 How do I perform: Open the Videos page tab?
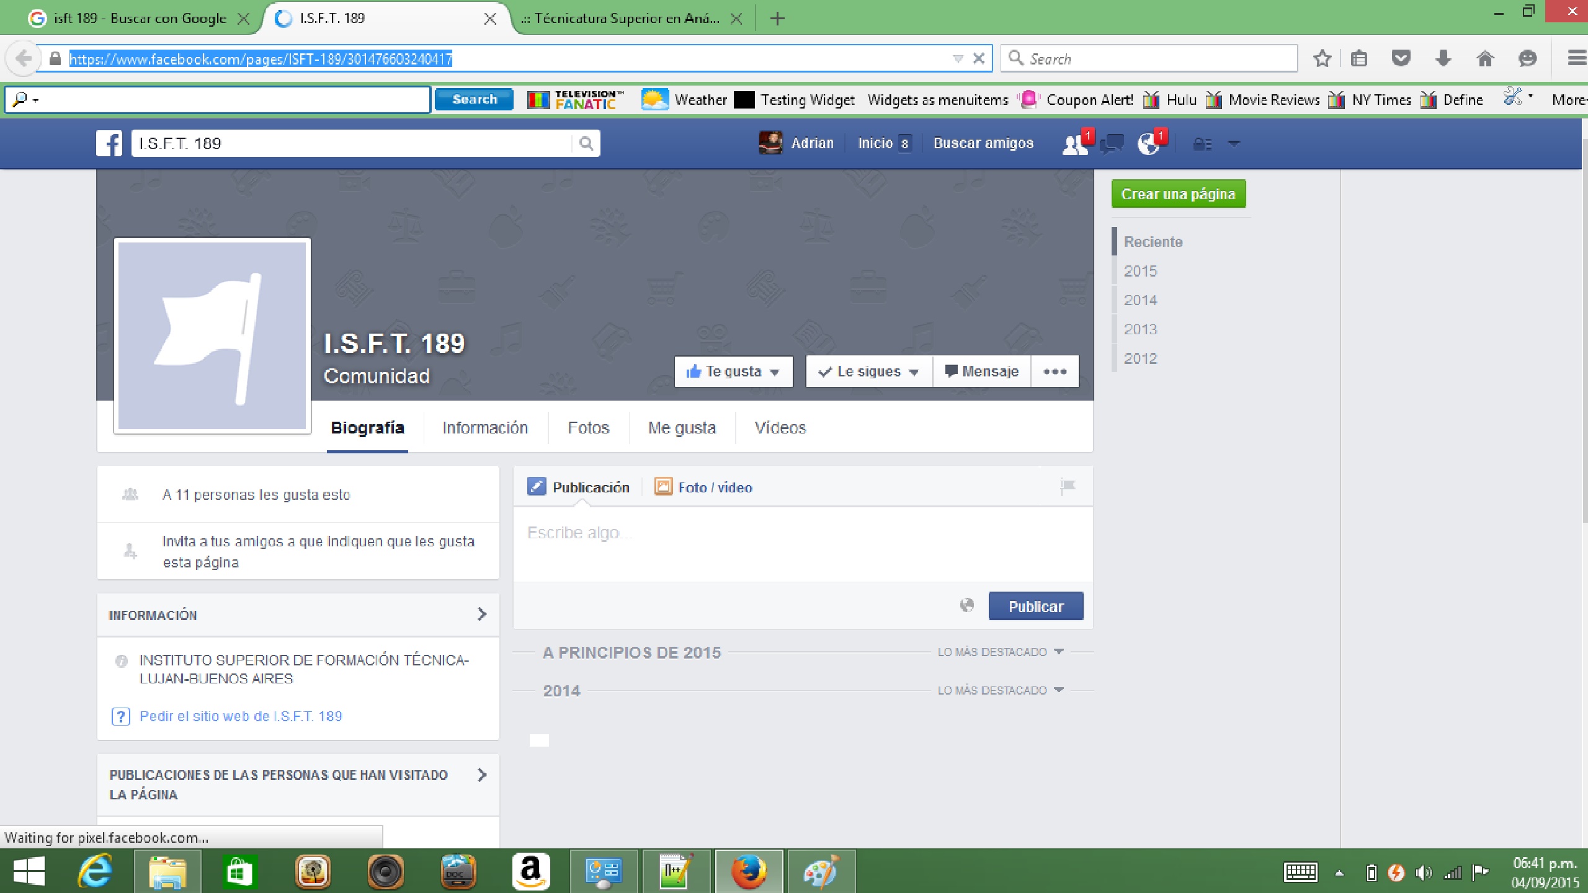pyautogui.click(x=780, y=428)
